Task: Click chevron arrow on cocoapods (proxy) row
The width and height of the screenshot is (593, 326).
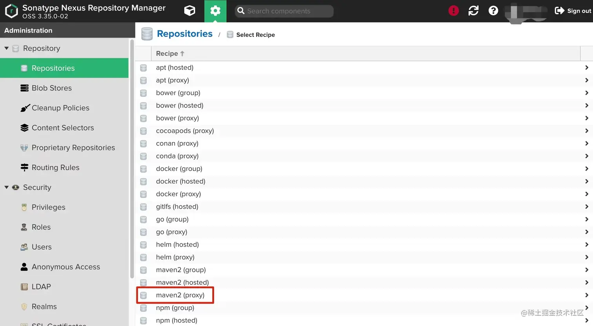Action: click(587, 131)
